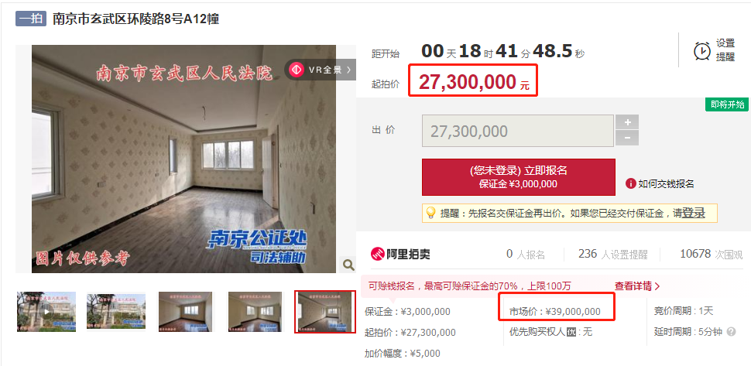Image resolution: width=751 pixels, height=366 pixels.
Task: Expand 查看详情 deposit credit details
Action: point(637,286)
